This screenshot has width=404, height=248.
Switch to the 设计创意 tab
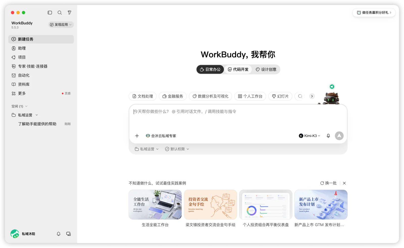click(266, 69)
